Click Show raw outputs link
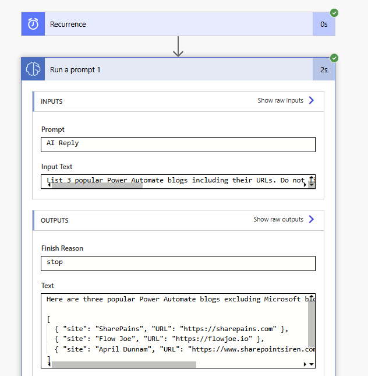The width and height of the screenshot is (368, 376). click(x=278, y=219)
